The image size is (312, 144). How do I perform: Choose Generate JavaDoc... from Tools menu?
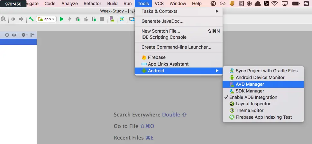coord(179,21)
